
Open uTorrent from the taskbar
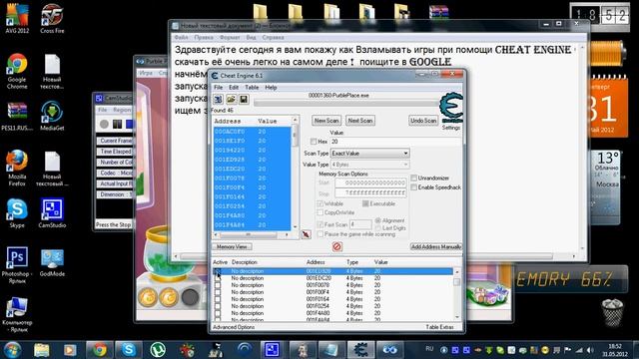(x=158, y=350)
